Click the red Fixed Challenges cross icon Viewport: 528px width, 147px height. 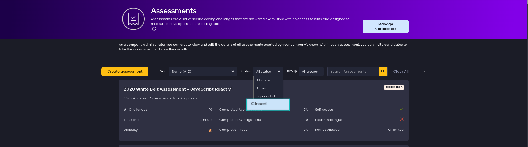click(401, 119)
